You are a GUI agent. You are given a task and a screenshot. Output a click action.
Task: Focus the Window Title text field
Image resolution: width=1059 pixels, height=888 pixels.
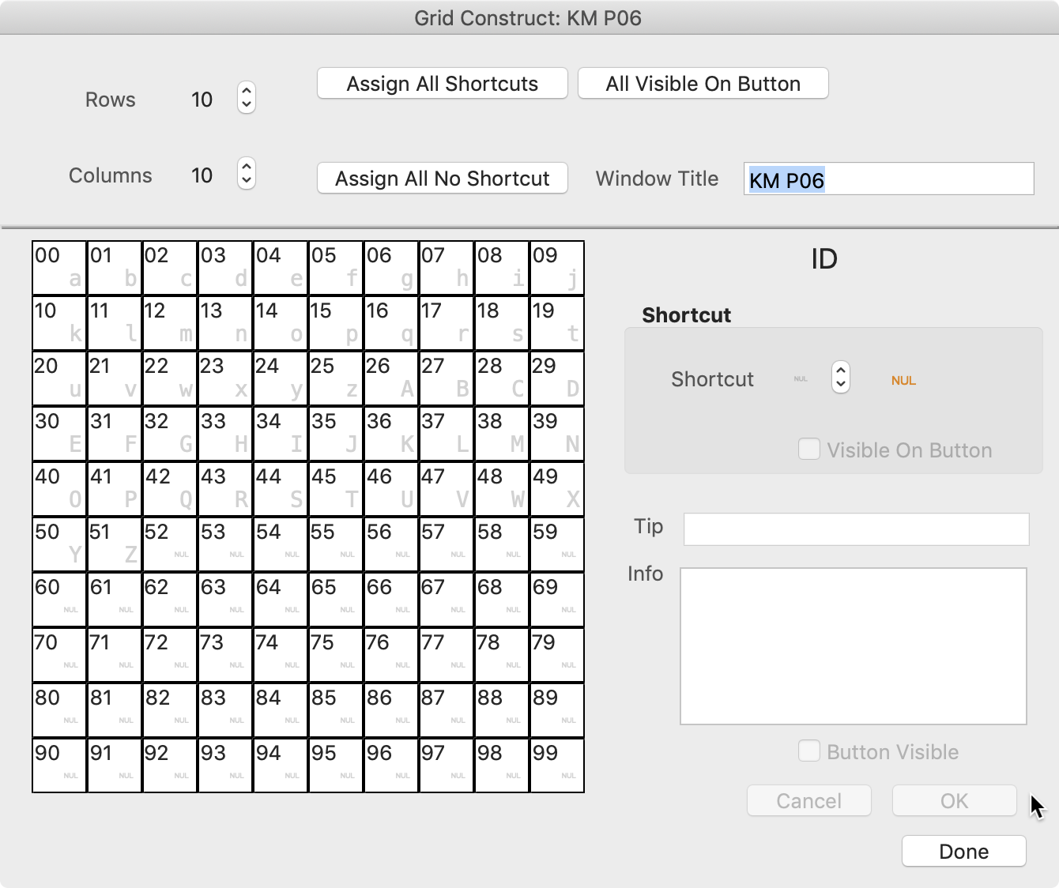[x=888, y=179]
